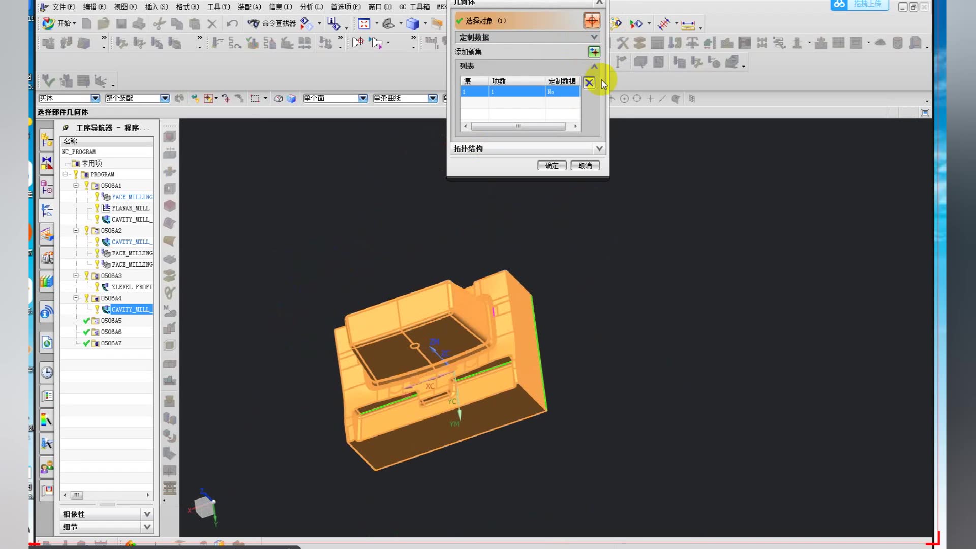Collapse the 0506A1 program group
This screenshot has height=549, width=976.
76,186
